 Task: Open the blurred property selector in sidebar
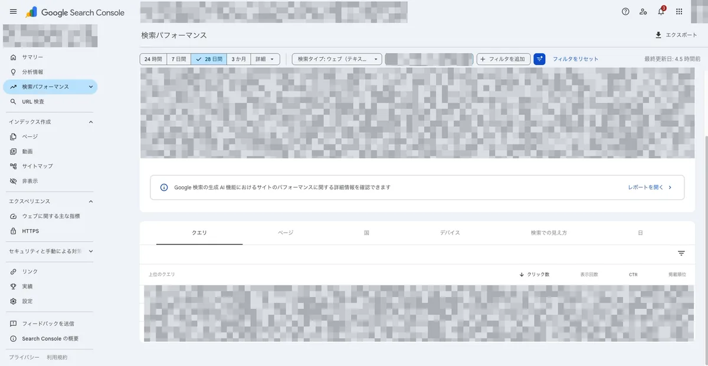(50, 36)
